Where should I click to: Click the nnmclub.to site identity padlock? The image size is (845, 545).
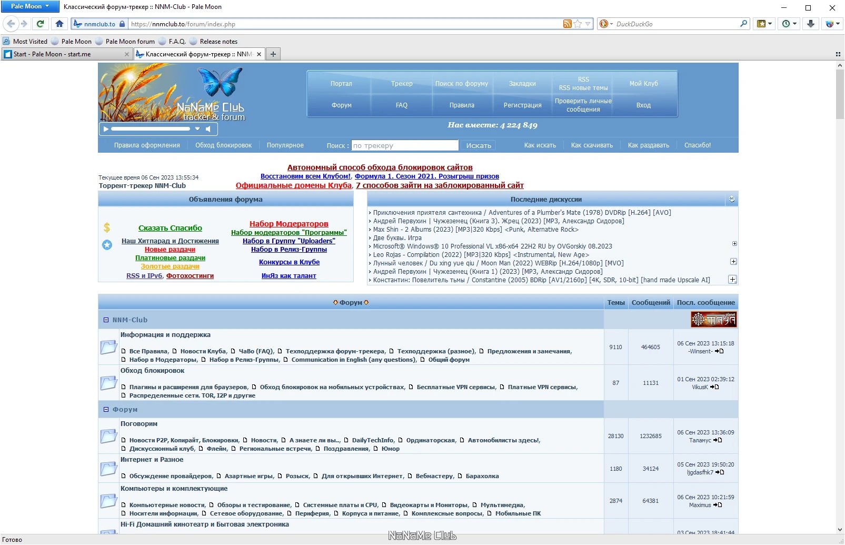pyautogui.click(x=122, y=24)
